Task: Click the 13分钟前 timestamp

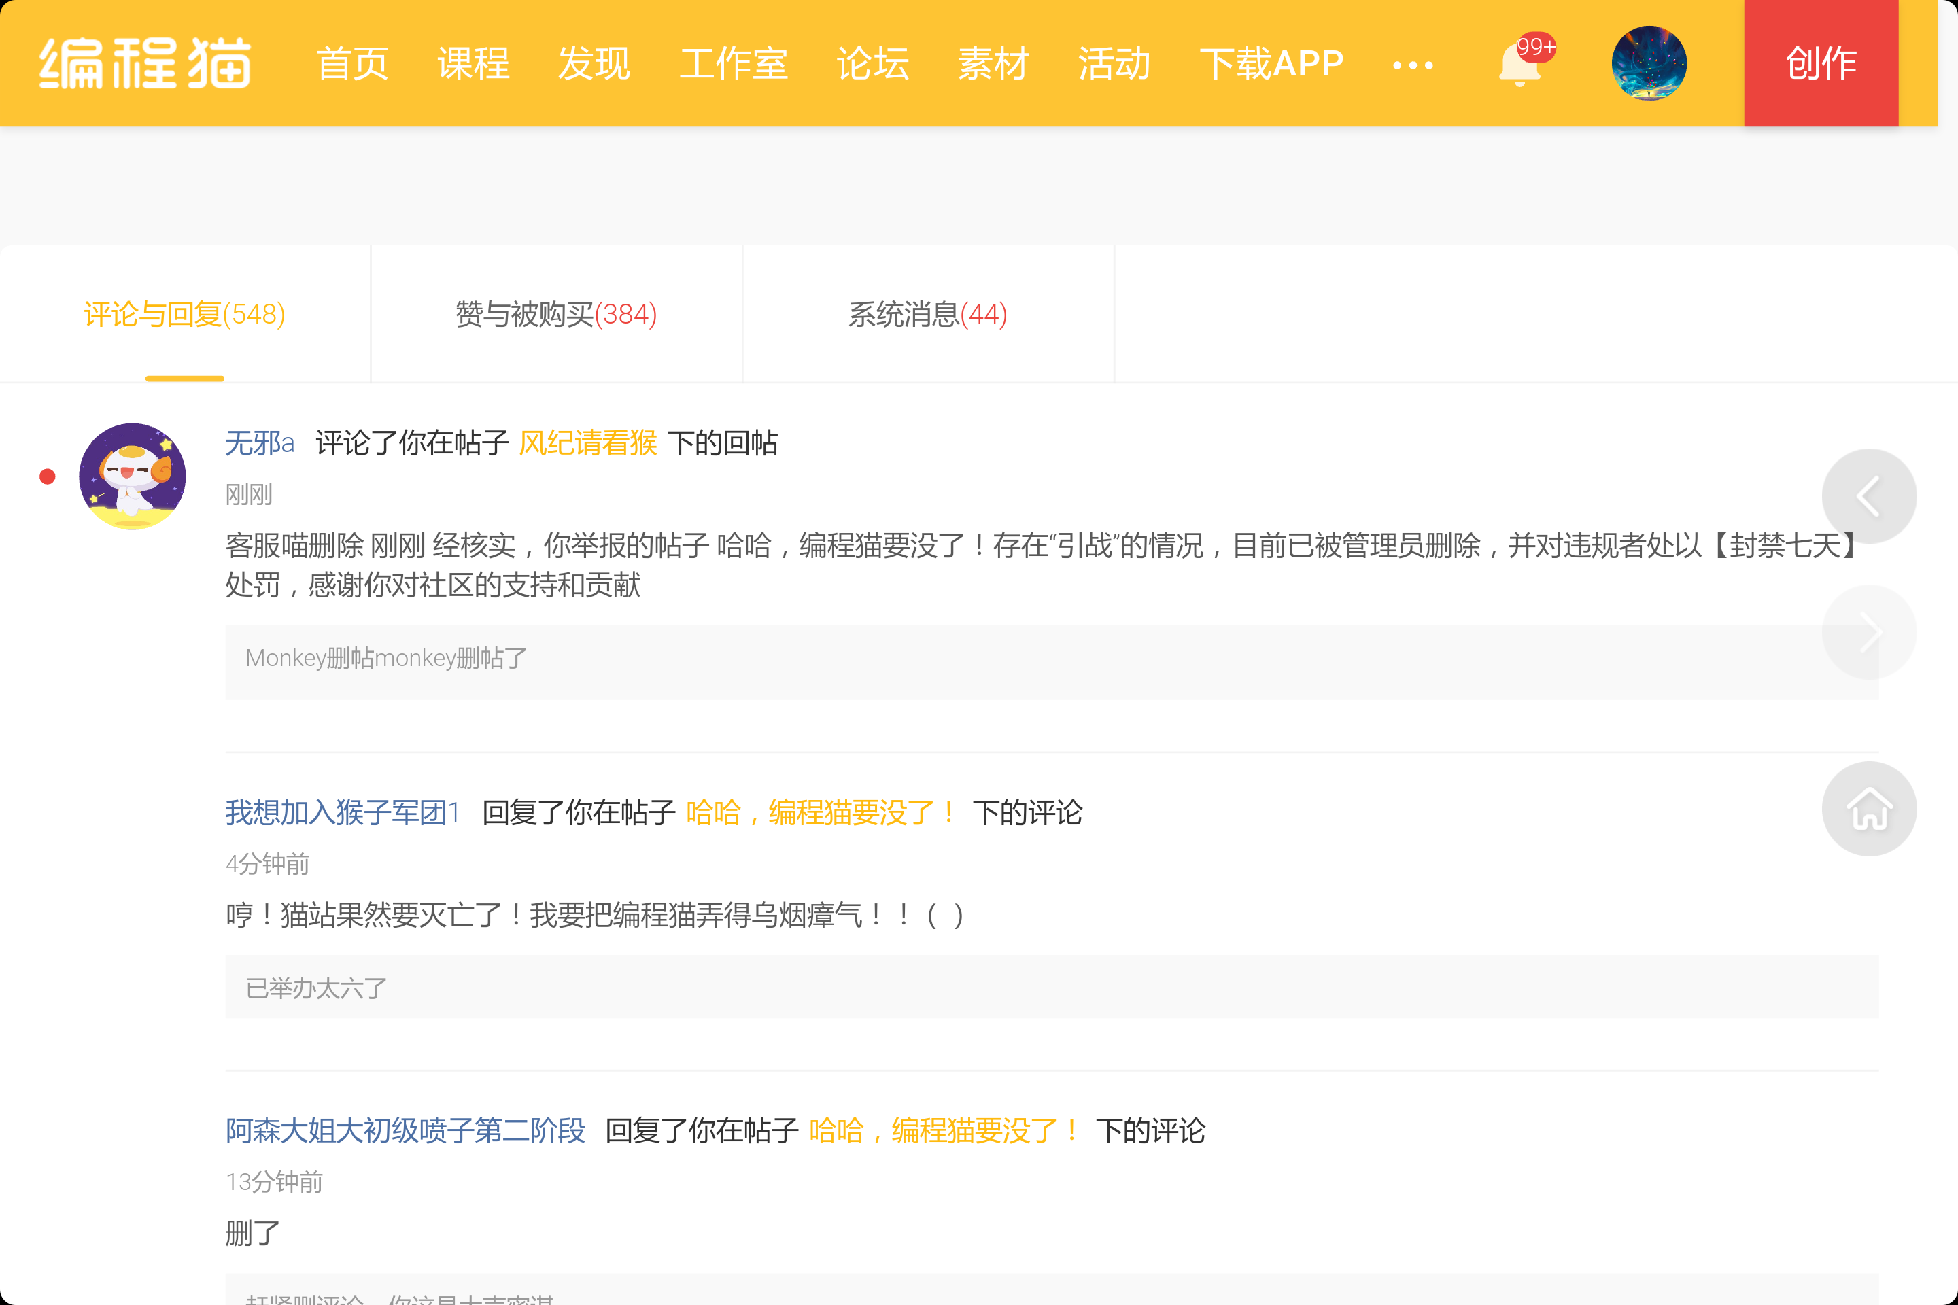Action: [274, 1182]
